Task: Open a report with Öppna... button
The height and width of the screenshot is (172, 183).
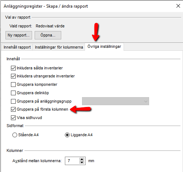Action: [x=48, y=35]
